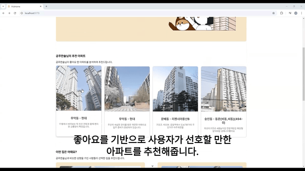Open a new browser tab

pyautogui.click(x=46, y=6)
